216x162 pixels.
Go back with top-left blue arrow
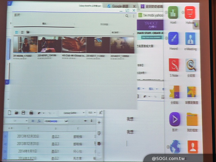click(x=10, y=4)
